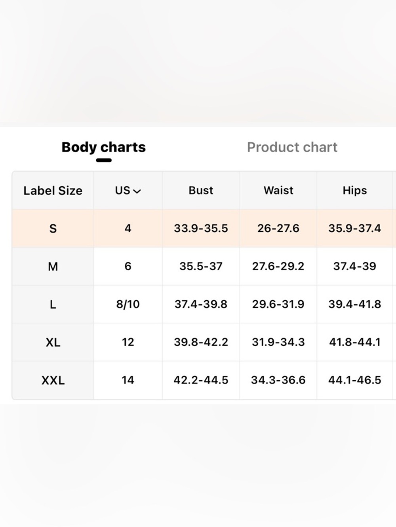
Task: Select the M size row label
Action: [53, 267]
